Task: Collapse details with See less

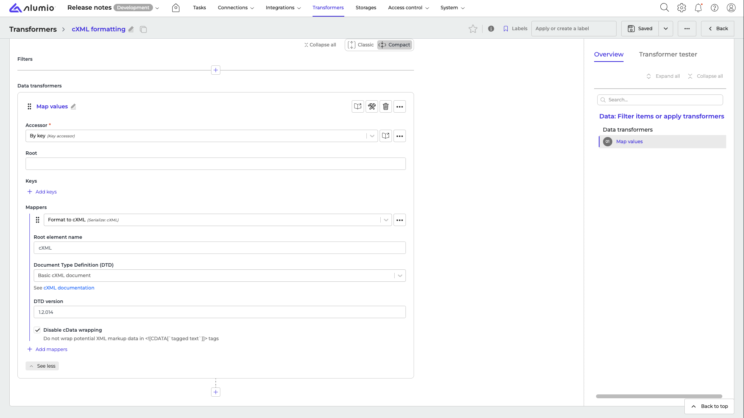Action: tap(42, 366)
